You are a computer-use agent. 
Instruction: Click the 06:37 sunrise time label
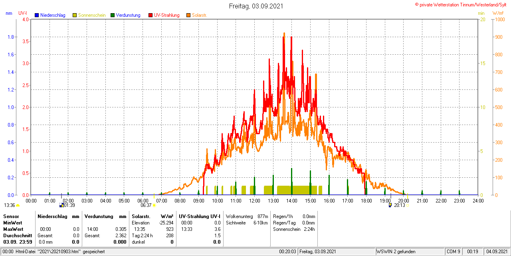tap(146, 205)
